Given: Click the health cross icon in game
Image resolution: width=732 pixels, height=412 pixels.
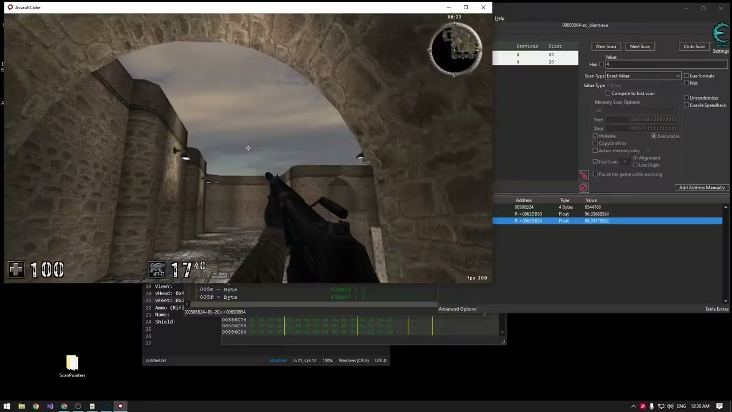Looking at the screenshot, I should click(16, 270).
